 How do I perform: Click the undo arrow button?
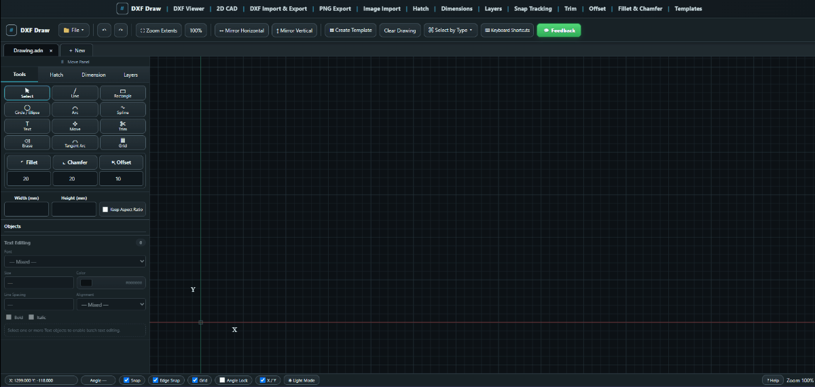(x=103, y=31)
